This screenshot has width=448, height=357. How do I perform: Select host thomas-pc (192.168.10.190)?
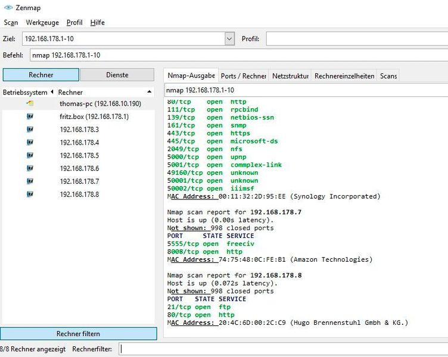tap(100, 104)
